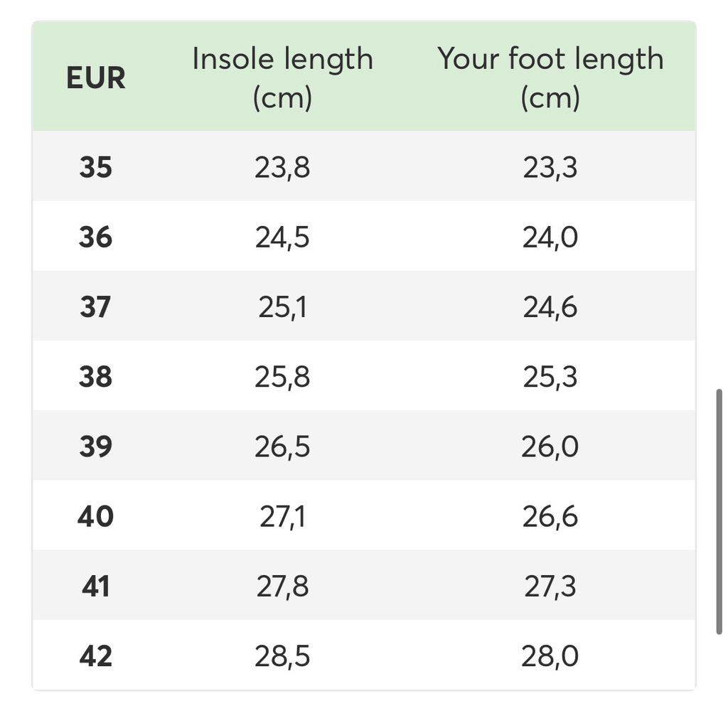Image resolution: width=728 pixels, height=728 pixels.
Task: Click the vertical scrollbar thumb
Action: pyautogui.click(x=719, y=512)
